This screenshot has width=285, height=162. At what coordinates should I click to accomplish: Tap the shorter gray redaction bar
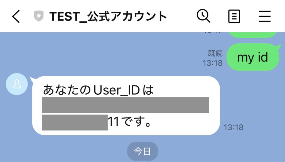[75, 122]
